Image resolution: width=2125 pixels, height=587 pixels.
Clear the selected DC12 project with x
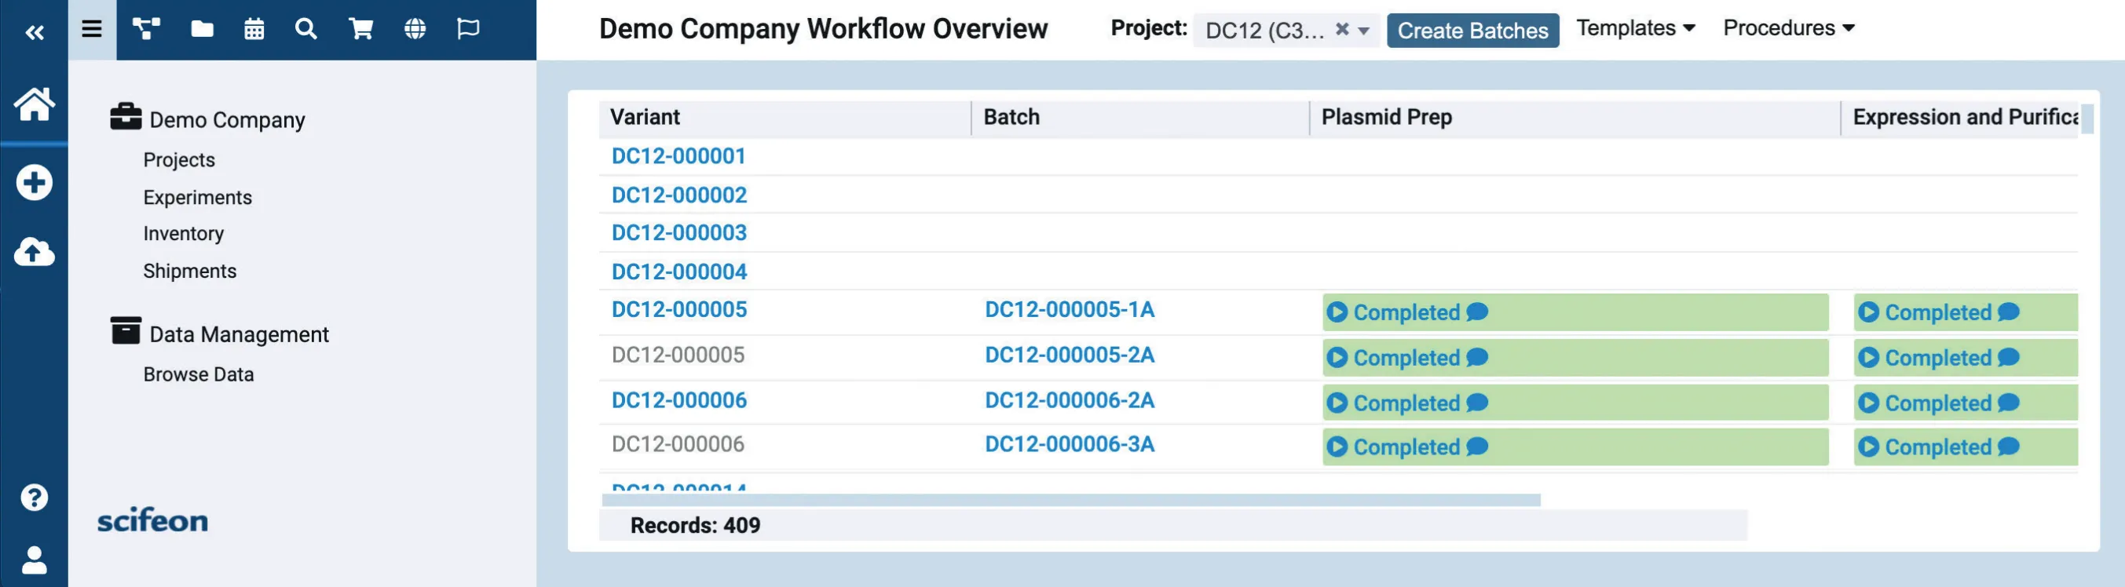pyautogui.click(x=1342, y=29)
